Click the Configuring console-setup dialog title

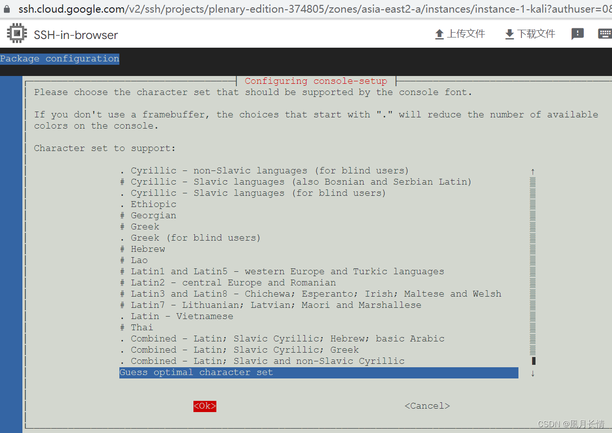point(316,81)
